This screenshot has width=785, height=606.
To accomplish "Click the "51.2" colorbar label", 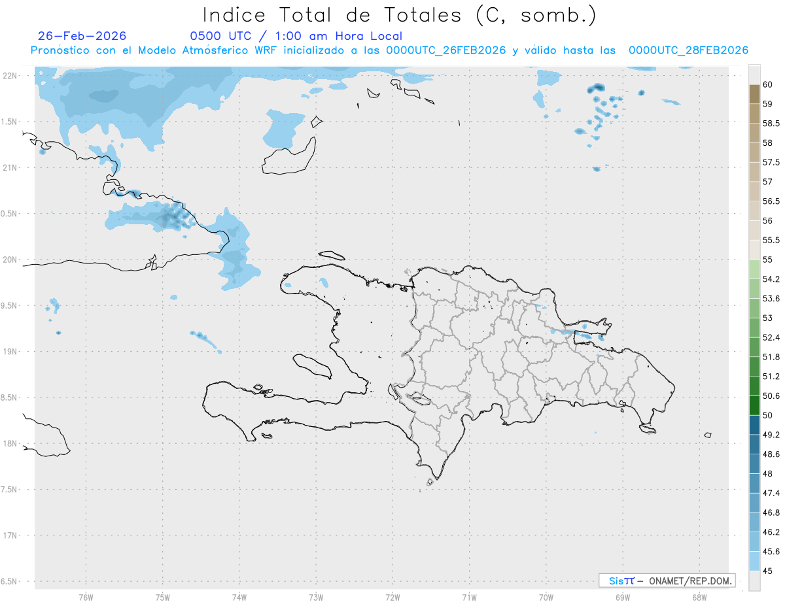I will point(771,377).
